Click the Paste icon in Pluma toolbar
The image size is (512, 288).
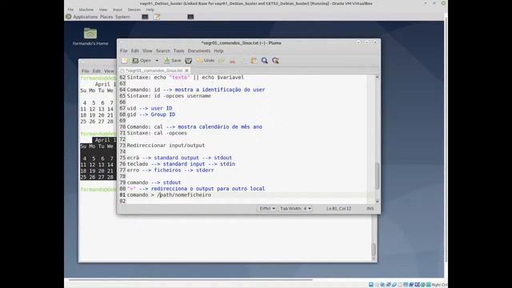coord(254,61)
